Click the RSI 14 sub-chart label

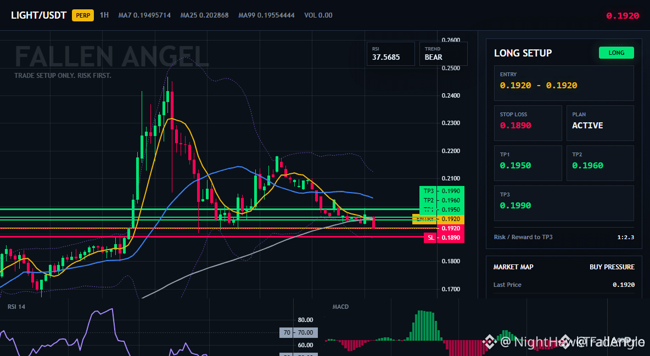tap(16, 307)
